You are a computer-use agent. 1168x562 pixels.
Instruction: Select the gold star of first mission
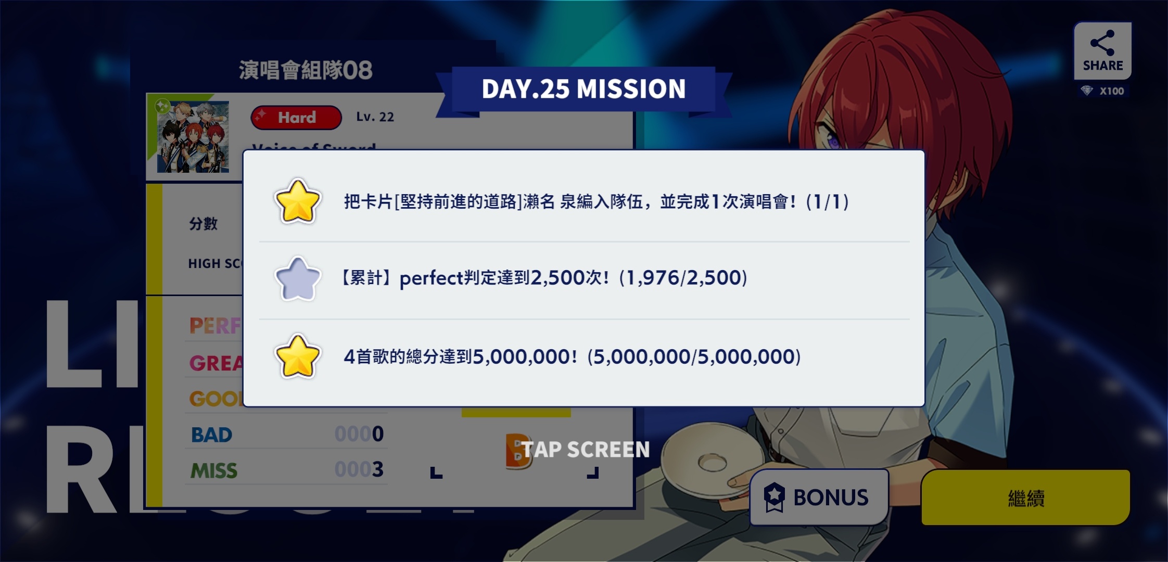pos(297,202)
